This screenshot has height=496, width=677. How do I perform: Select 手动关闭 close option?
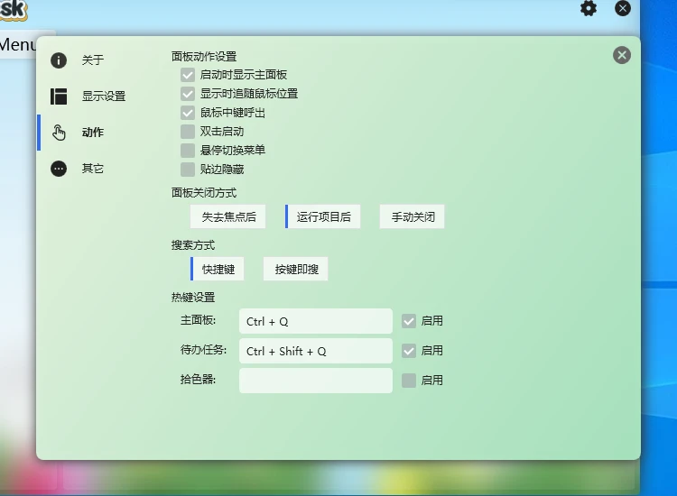point(413,217)
